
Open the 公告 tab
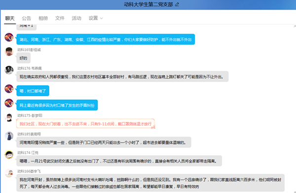tap(26, 18)
